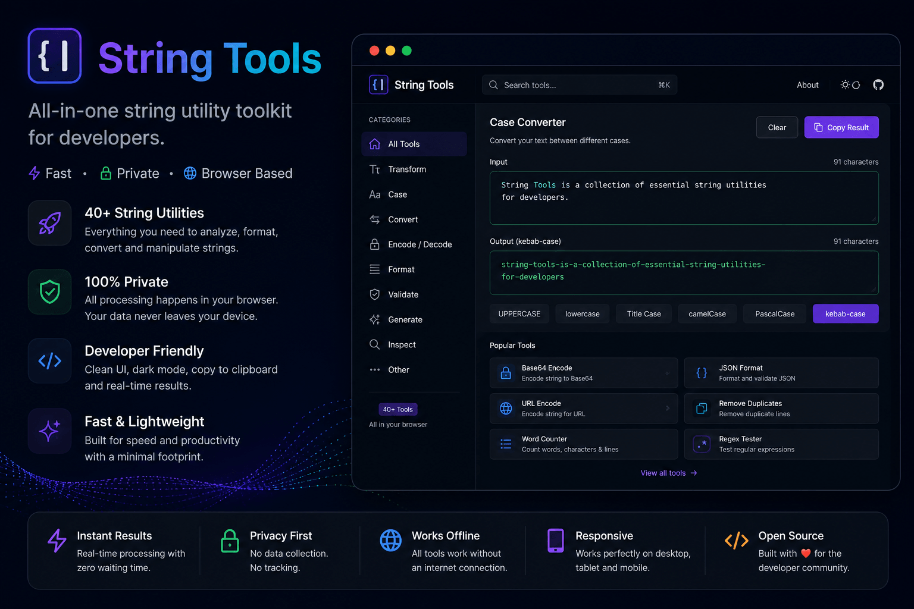Click the URL Encode globe icon

tap(506, 408)
